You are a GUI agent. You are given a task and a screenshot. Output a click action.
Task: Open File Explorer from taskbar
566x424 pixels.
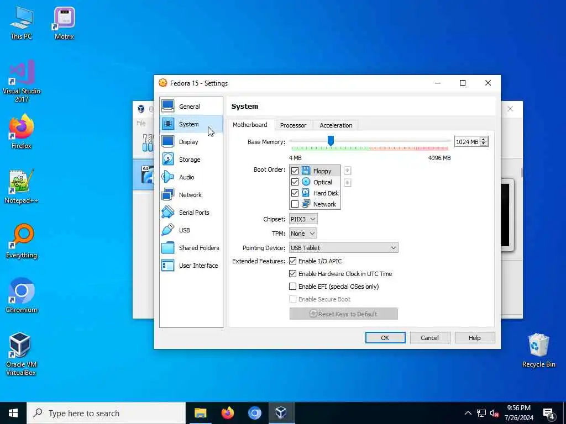click(200, 413)
